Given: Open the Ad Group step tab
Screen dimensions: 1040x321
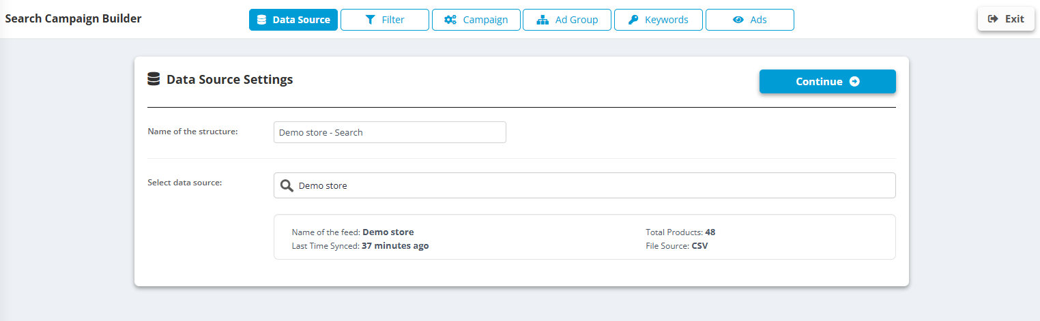Looking at the screenshot, I should (x=567, y=20).
